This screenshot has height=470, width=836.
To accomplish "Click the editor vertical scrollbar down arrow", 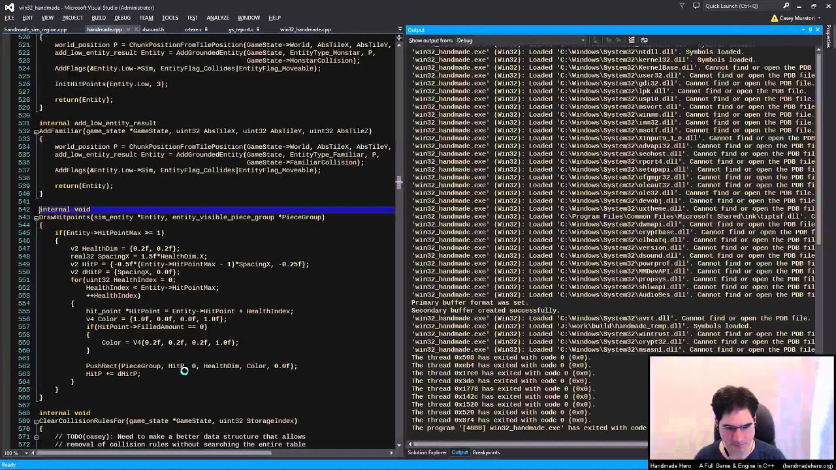I will 399,445.
